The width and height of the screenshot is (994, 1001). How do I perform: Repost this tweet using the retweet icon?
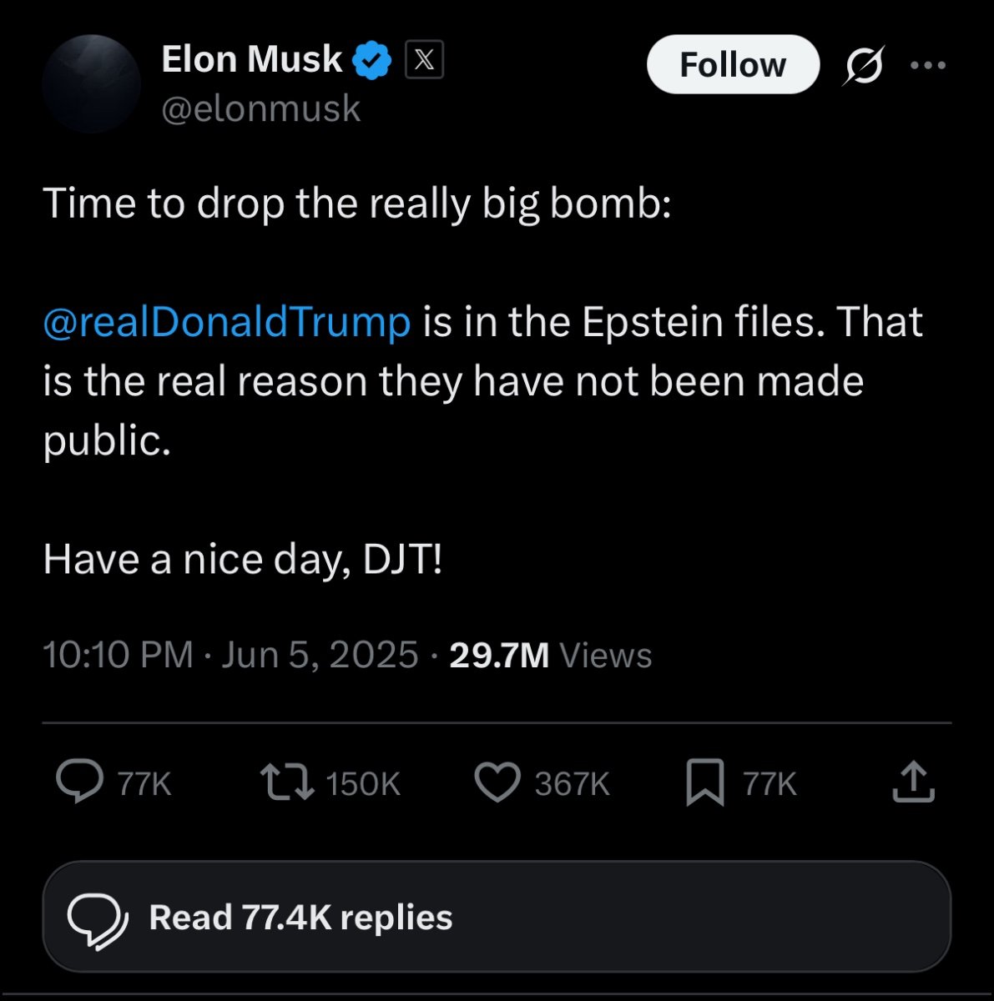287,782
